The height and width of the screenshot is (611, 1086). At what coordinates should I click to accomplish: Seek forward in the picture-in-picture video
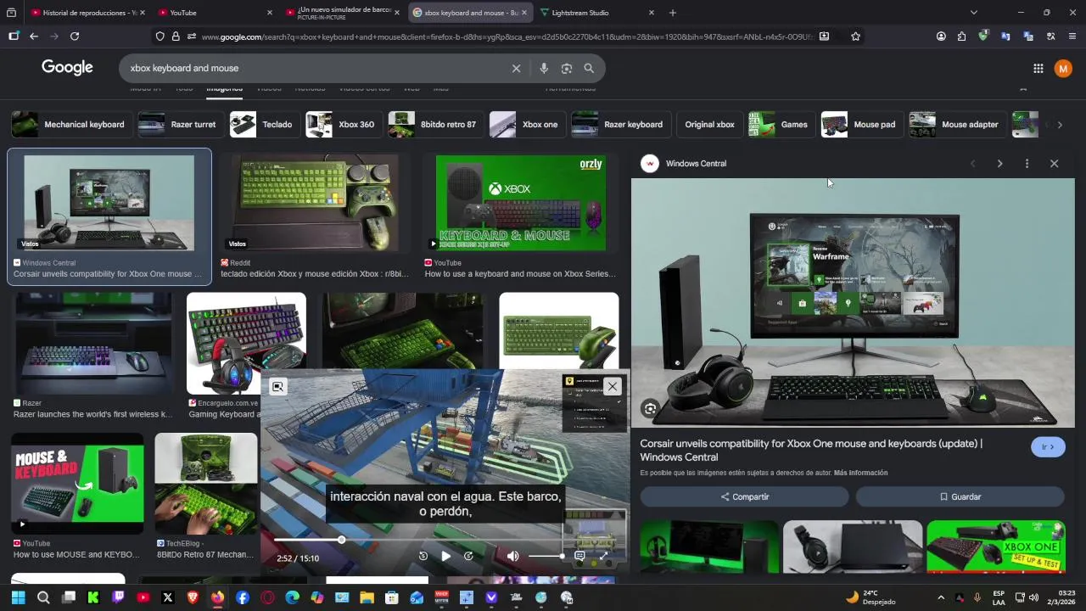[468, 556]
